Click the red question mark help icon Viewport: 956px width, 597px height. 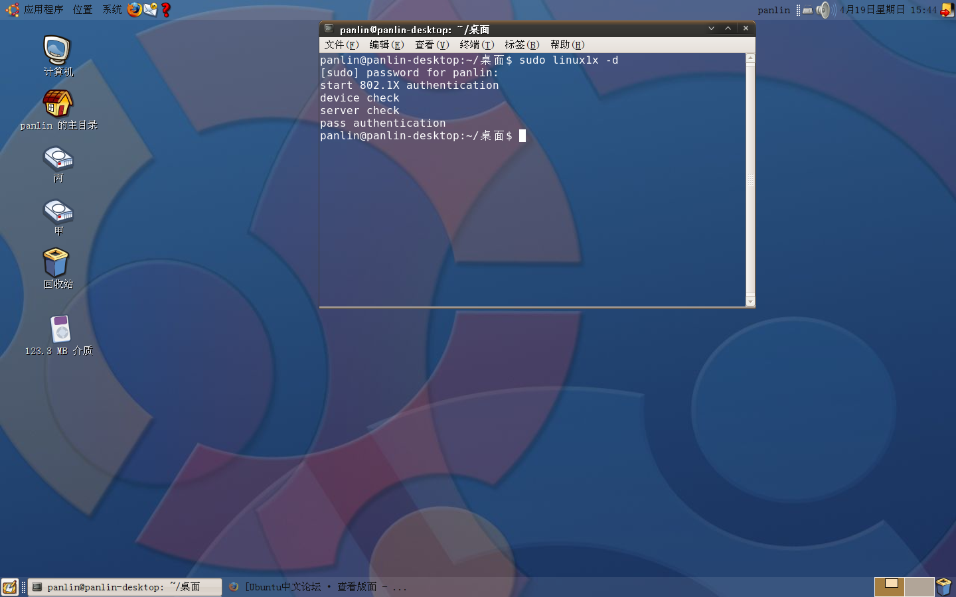(166, 9)
